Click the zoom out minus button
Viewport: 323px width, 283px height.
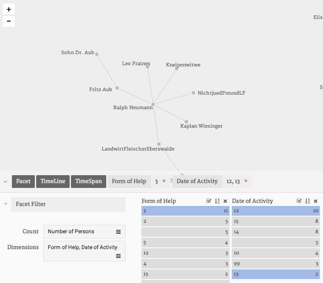pos(9,21)
